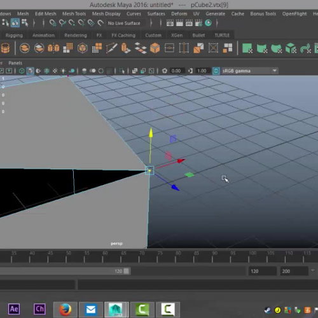Screen dimensions: 318x318
Task: Open the No Live Surface field
Action: click(126, 23)
